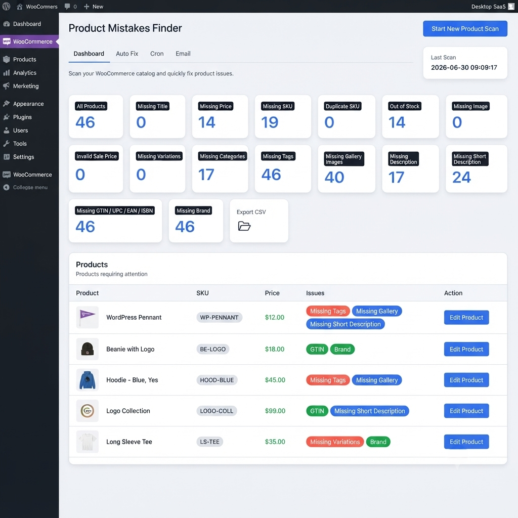The image size is (518, 518).
Task: Click the WordPress logo icon
Action: [6, 6]
